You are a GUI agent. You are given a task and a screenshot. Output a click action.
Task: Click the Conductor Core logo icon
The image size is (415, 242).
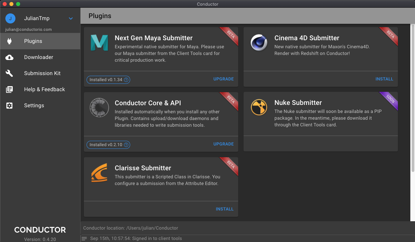pos(99,108)
